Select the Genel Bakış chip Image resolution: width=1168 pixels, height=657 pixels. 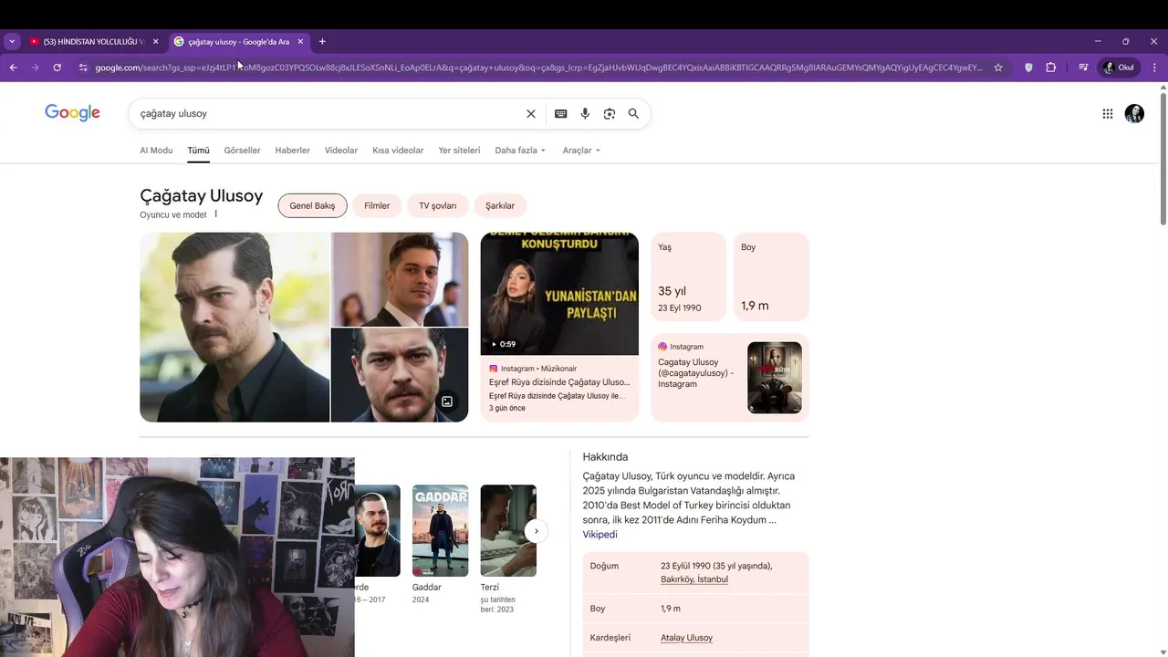tap(312, 206)
